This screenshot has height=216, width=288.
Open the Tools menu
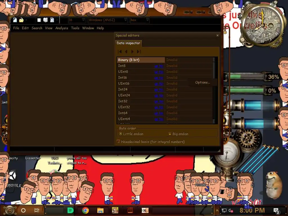[75, 28]
